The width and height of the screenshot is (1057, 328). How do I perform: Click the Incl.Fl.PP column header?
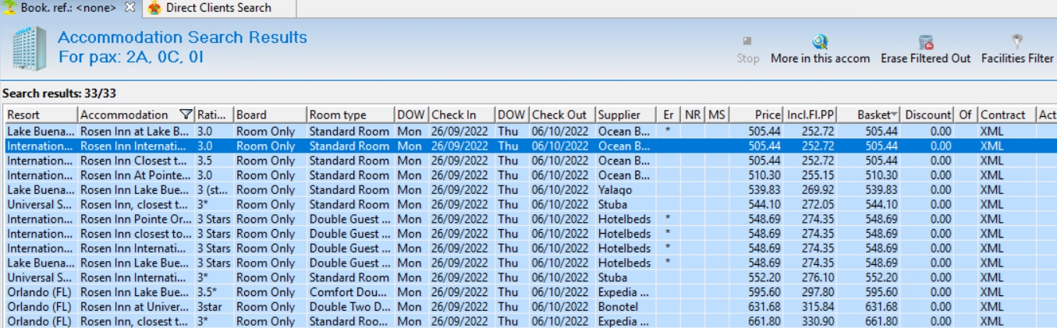(811, 115)
